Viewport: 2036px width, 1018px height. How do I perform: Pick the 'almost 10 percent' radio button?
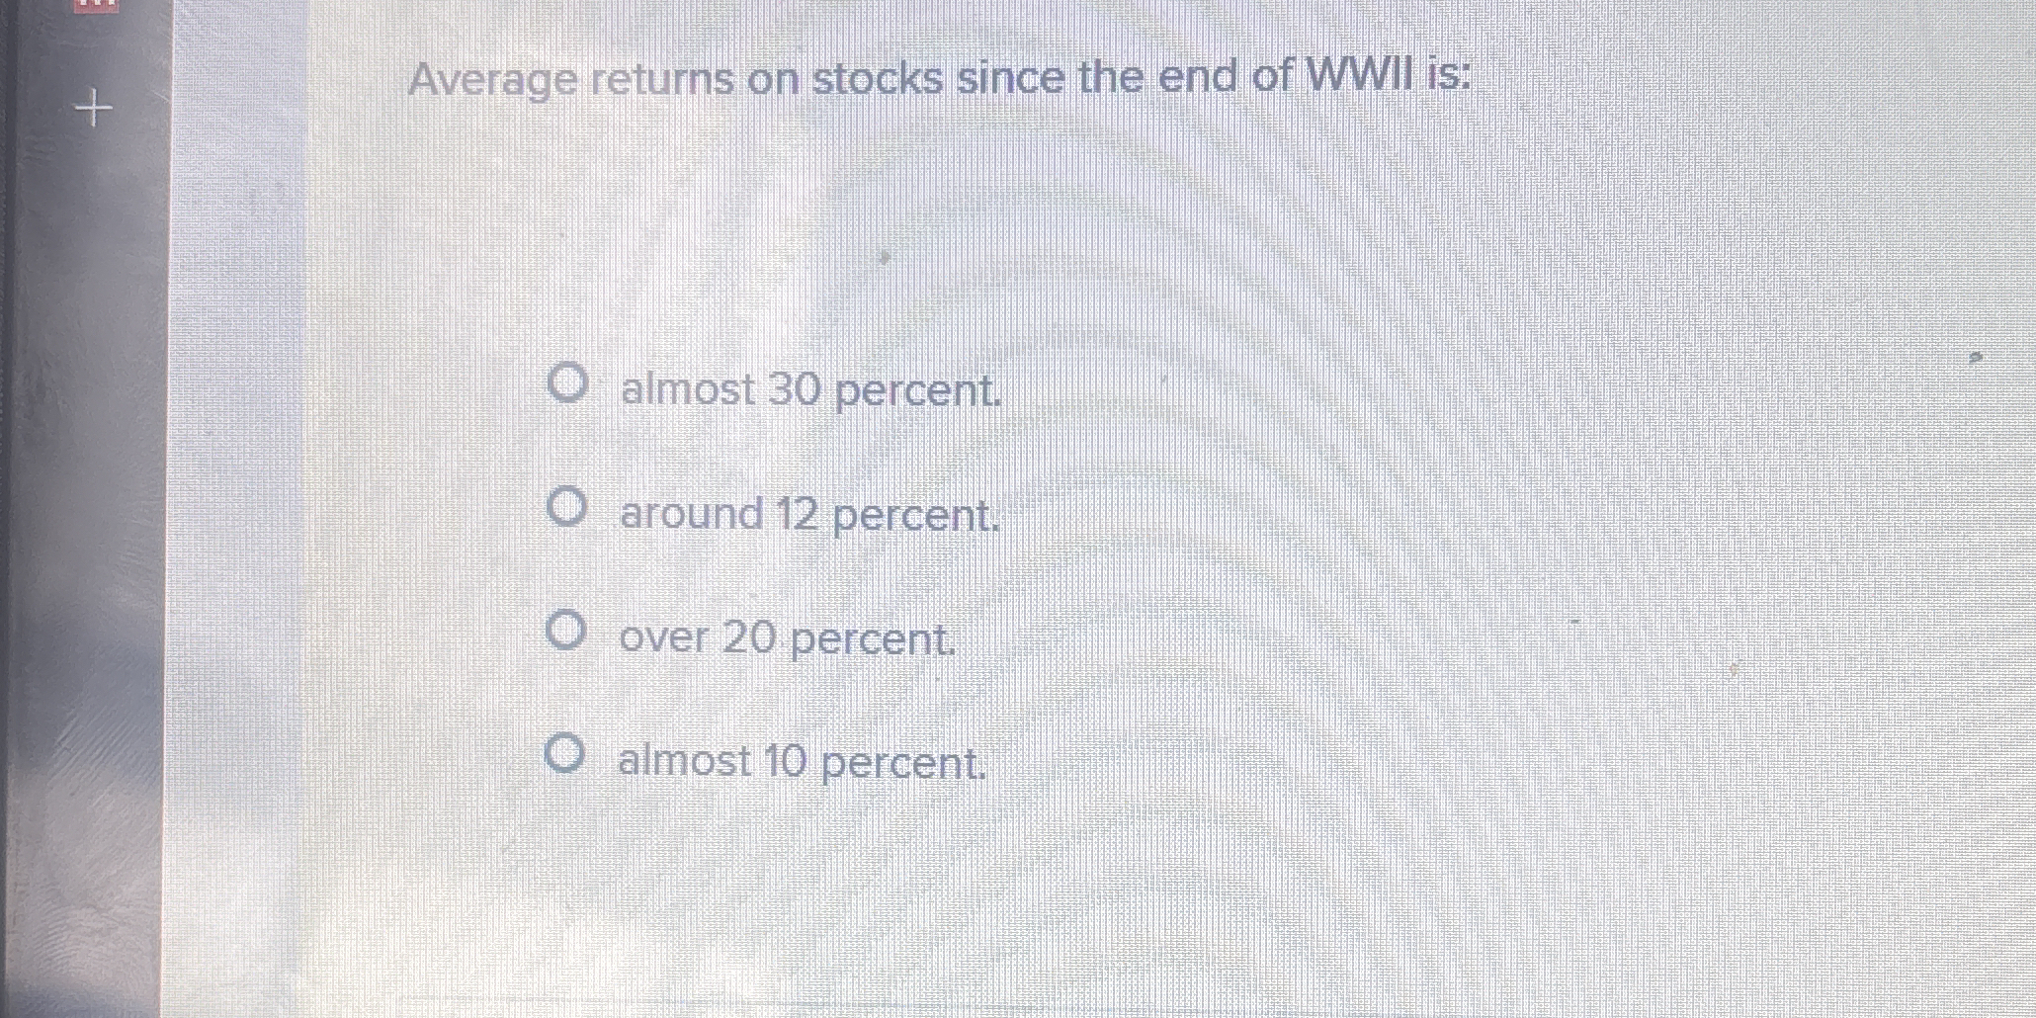point(564,754)
